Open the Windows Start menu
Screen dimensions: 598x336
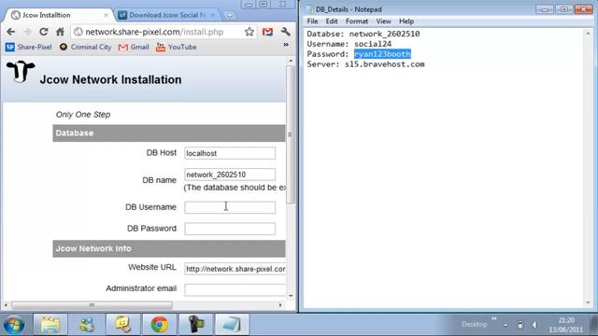tap(15, 325)
